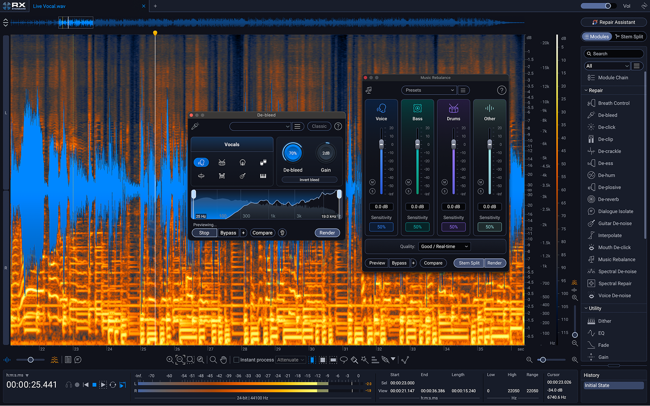Open the Spectral Repair module
Viewport: 650px width, 406px height.
[614, 283]
